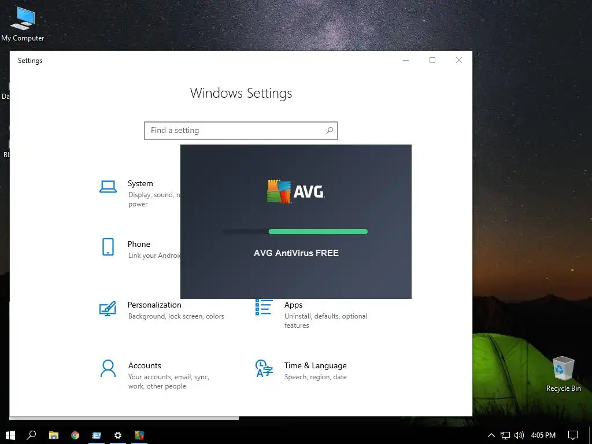
Task: Click 'Uninstall, defaults, optional features' description
Action: tap(326, 320)
